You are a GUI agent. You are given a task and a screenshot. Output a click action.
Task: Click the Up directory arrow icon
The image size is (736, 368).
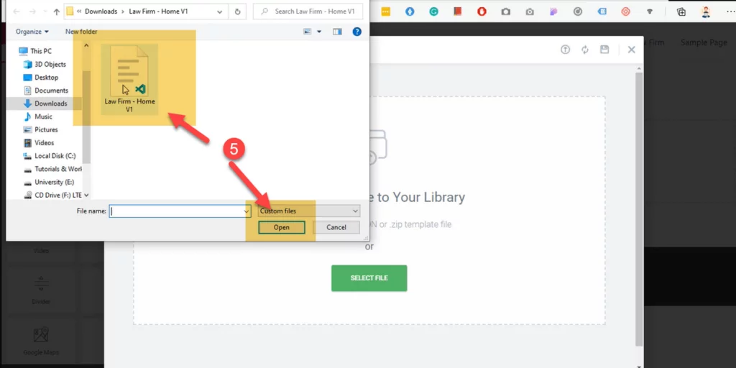point(57,11)
